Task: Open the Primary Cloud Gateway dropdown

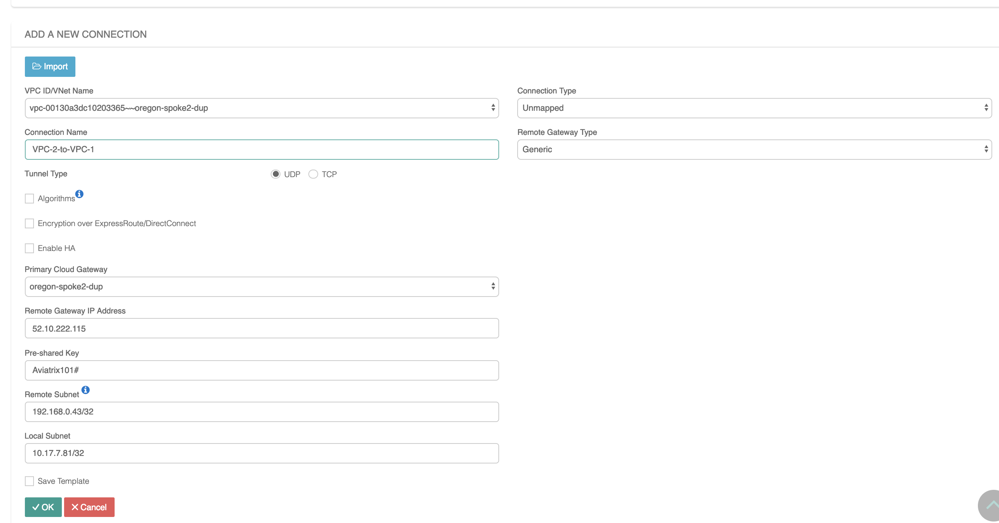Action: [x=262, y=287]
